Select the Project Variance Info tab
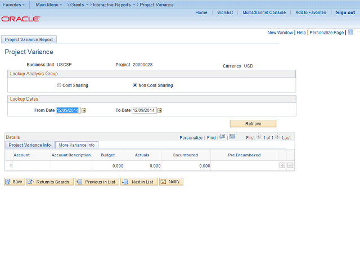 coord(30,145)
